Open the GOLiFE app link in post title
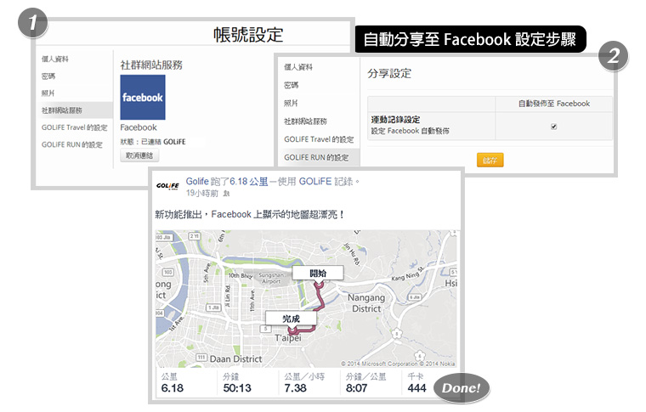 [x=315, y=182]
